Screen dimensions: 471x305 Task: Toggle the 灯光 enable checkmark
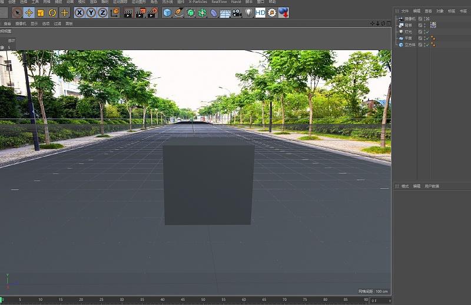point(427,31)
